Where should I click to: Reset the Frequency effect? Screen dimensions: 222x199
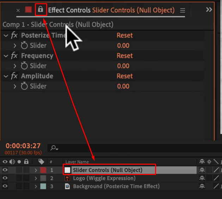coord(125,56)
